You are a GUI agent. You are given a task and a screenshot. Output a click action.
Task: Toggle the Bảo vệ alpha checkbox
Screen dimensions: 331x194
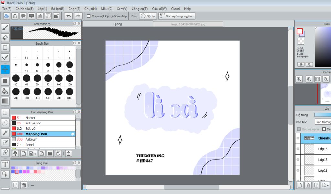[x=299, y=129]
